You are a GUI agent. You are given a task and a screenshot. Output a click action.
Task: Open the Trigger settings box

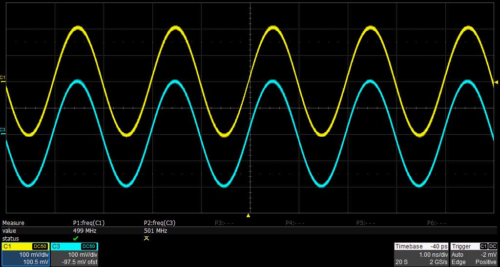click(474, 254)
